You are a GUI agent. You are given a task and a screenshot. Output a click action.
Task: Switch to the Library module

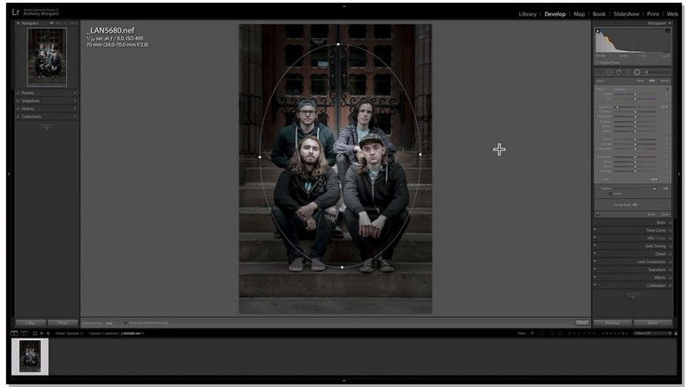(x=527, y=14)
